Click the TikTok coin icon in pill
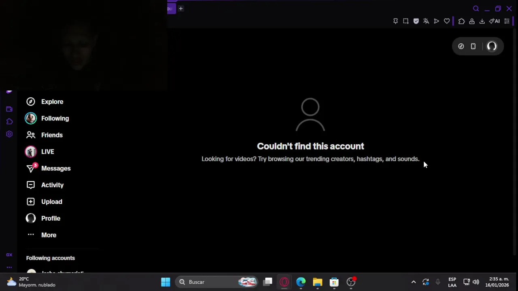 pos(461,46)
